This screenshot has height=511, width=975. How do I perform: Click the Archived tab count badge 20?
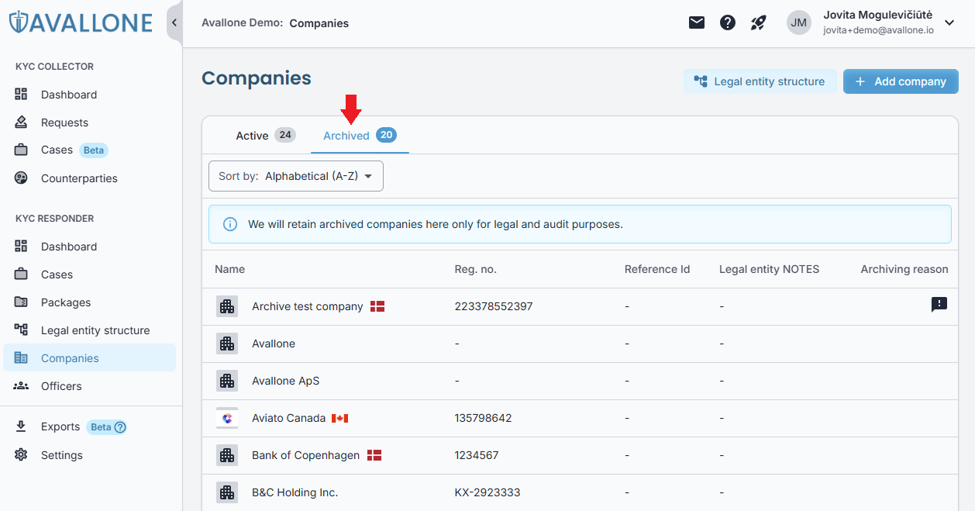point(386,135)
